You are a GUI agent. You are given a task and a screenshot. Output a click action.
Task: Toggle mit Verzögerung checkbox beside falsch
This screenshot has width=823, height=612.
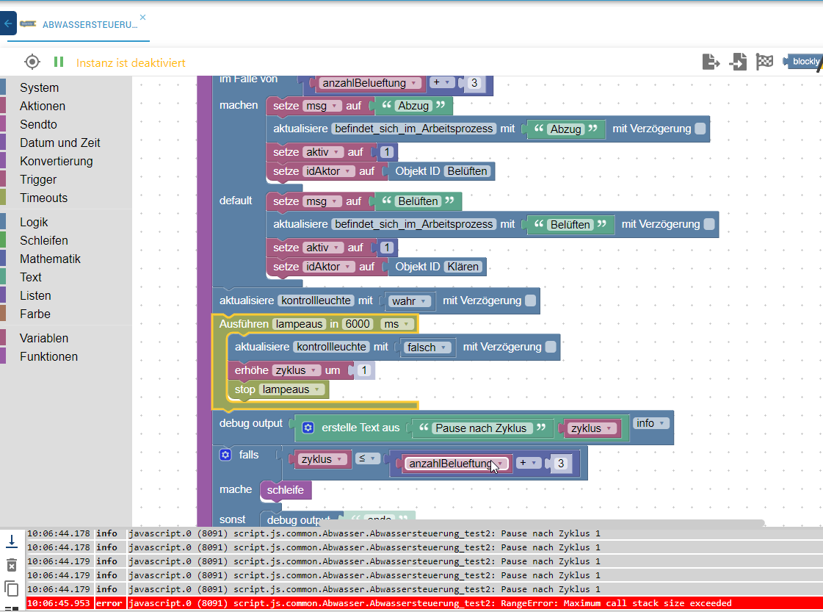pos(551,347)
